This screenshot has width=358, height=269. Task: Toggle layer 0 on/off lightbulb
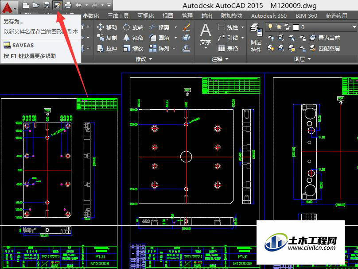(x=270, y=27)
